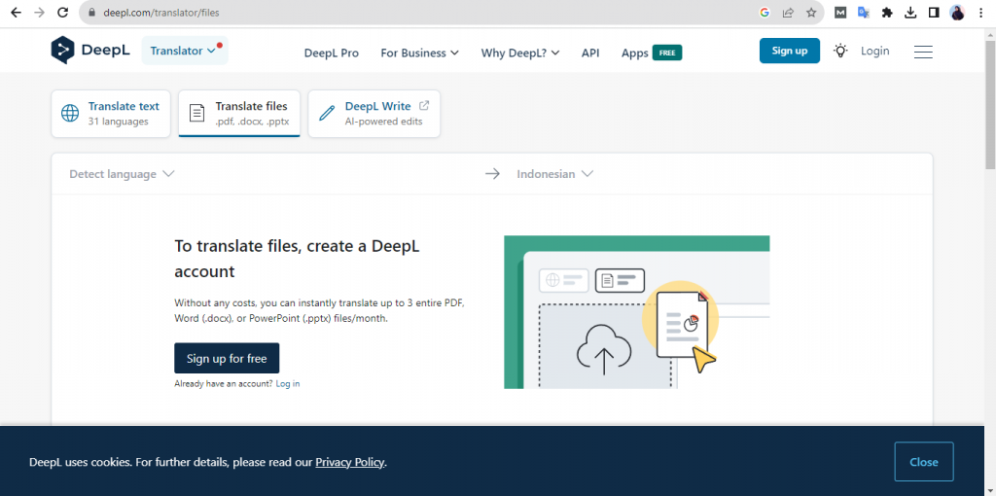Open the Privacy Policy link
The image size is (996, 496).
pyautogui.click(x=349, y=462)
